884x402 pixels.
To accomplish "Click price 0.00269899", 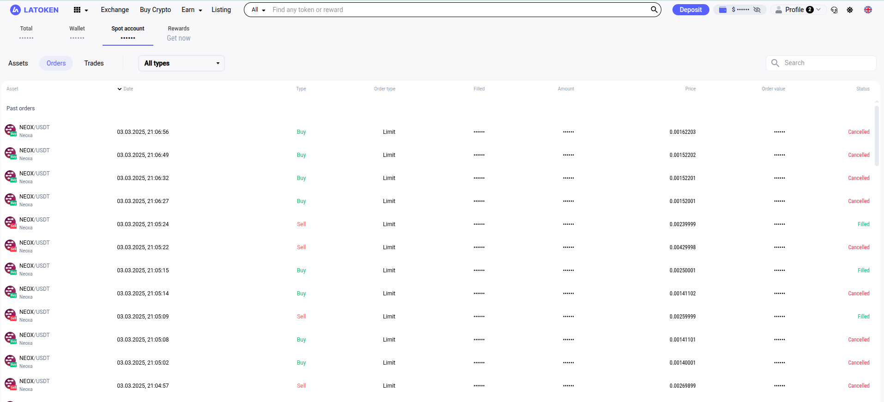I will click(683, 386).
